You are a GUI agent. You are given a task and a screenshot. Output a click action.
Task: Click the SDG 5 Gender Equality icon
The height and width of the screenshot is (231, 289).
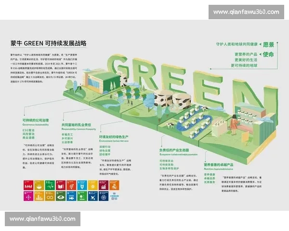click(x=71, y=185)
